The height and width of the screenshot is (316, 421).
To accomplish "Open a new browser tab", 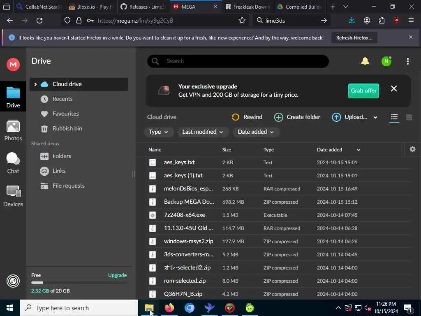I will point(333,7).
